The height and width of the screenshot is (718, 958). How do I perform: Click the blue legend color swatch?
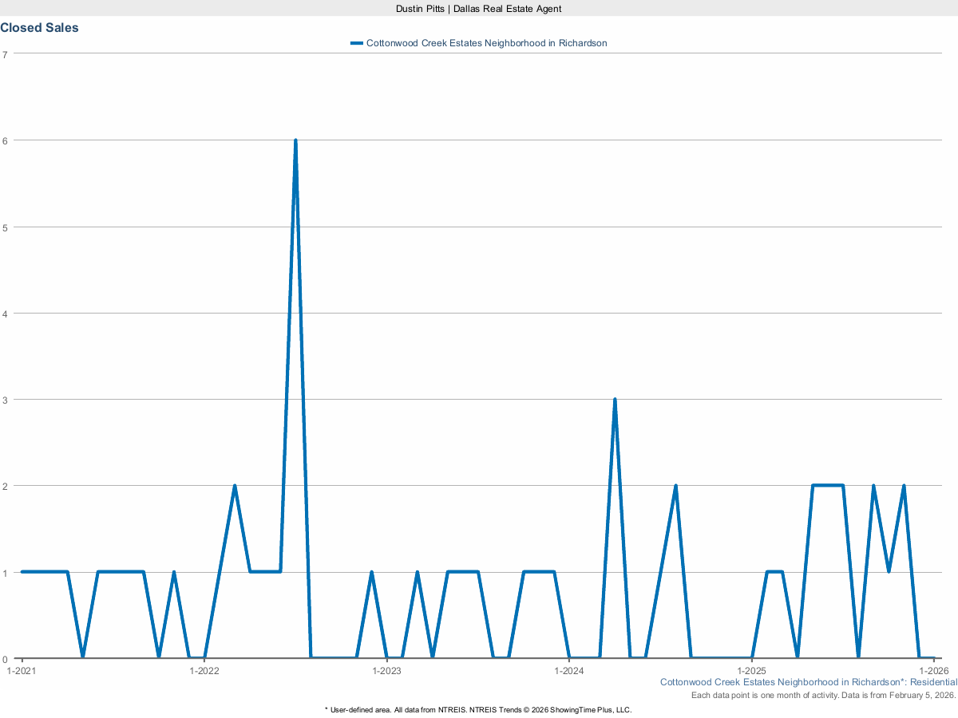356,43
